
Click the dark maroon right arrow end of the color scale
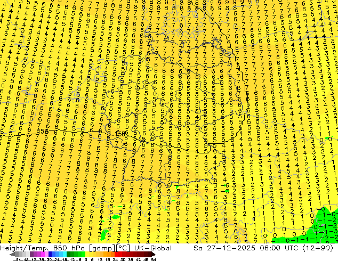pos(154,254)
